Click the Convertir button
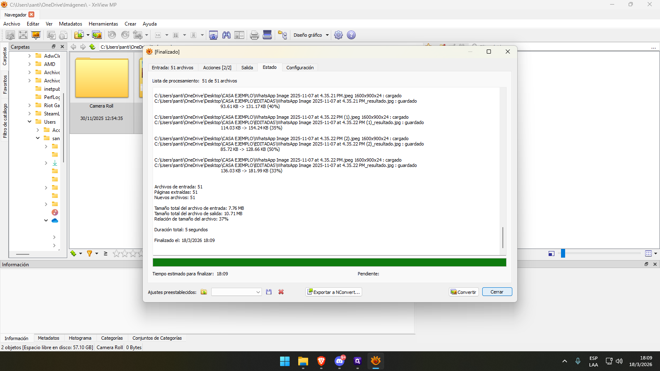This screenshot has width=660, height=371. pyautogui.click(x=464, y=292)
